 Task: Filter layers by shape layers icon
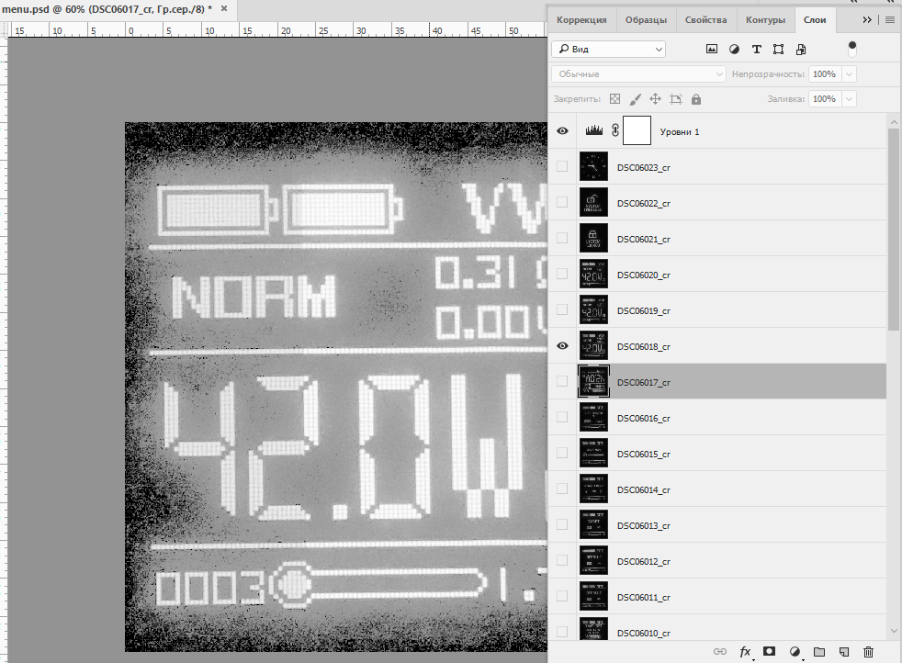(x=778, y=50)
